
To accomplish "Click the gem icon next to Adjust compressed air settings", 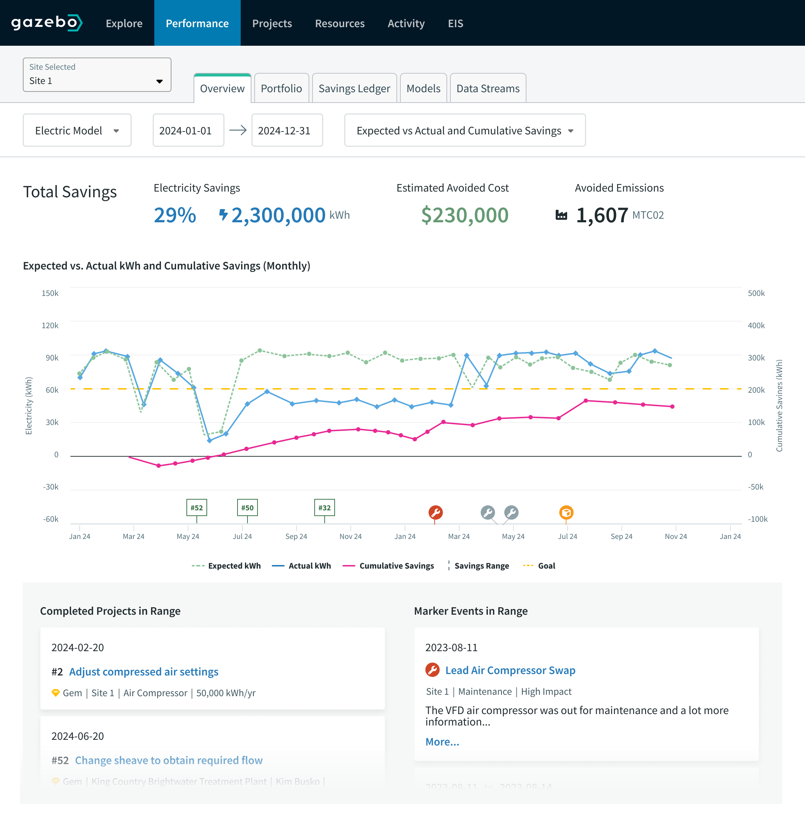I will (56, 692).
